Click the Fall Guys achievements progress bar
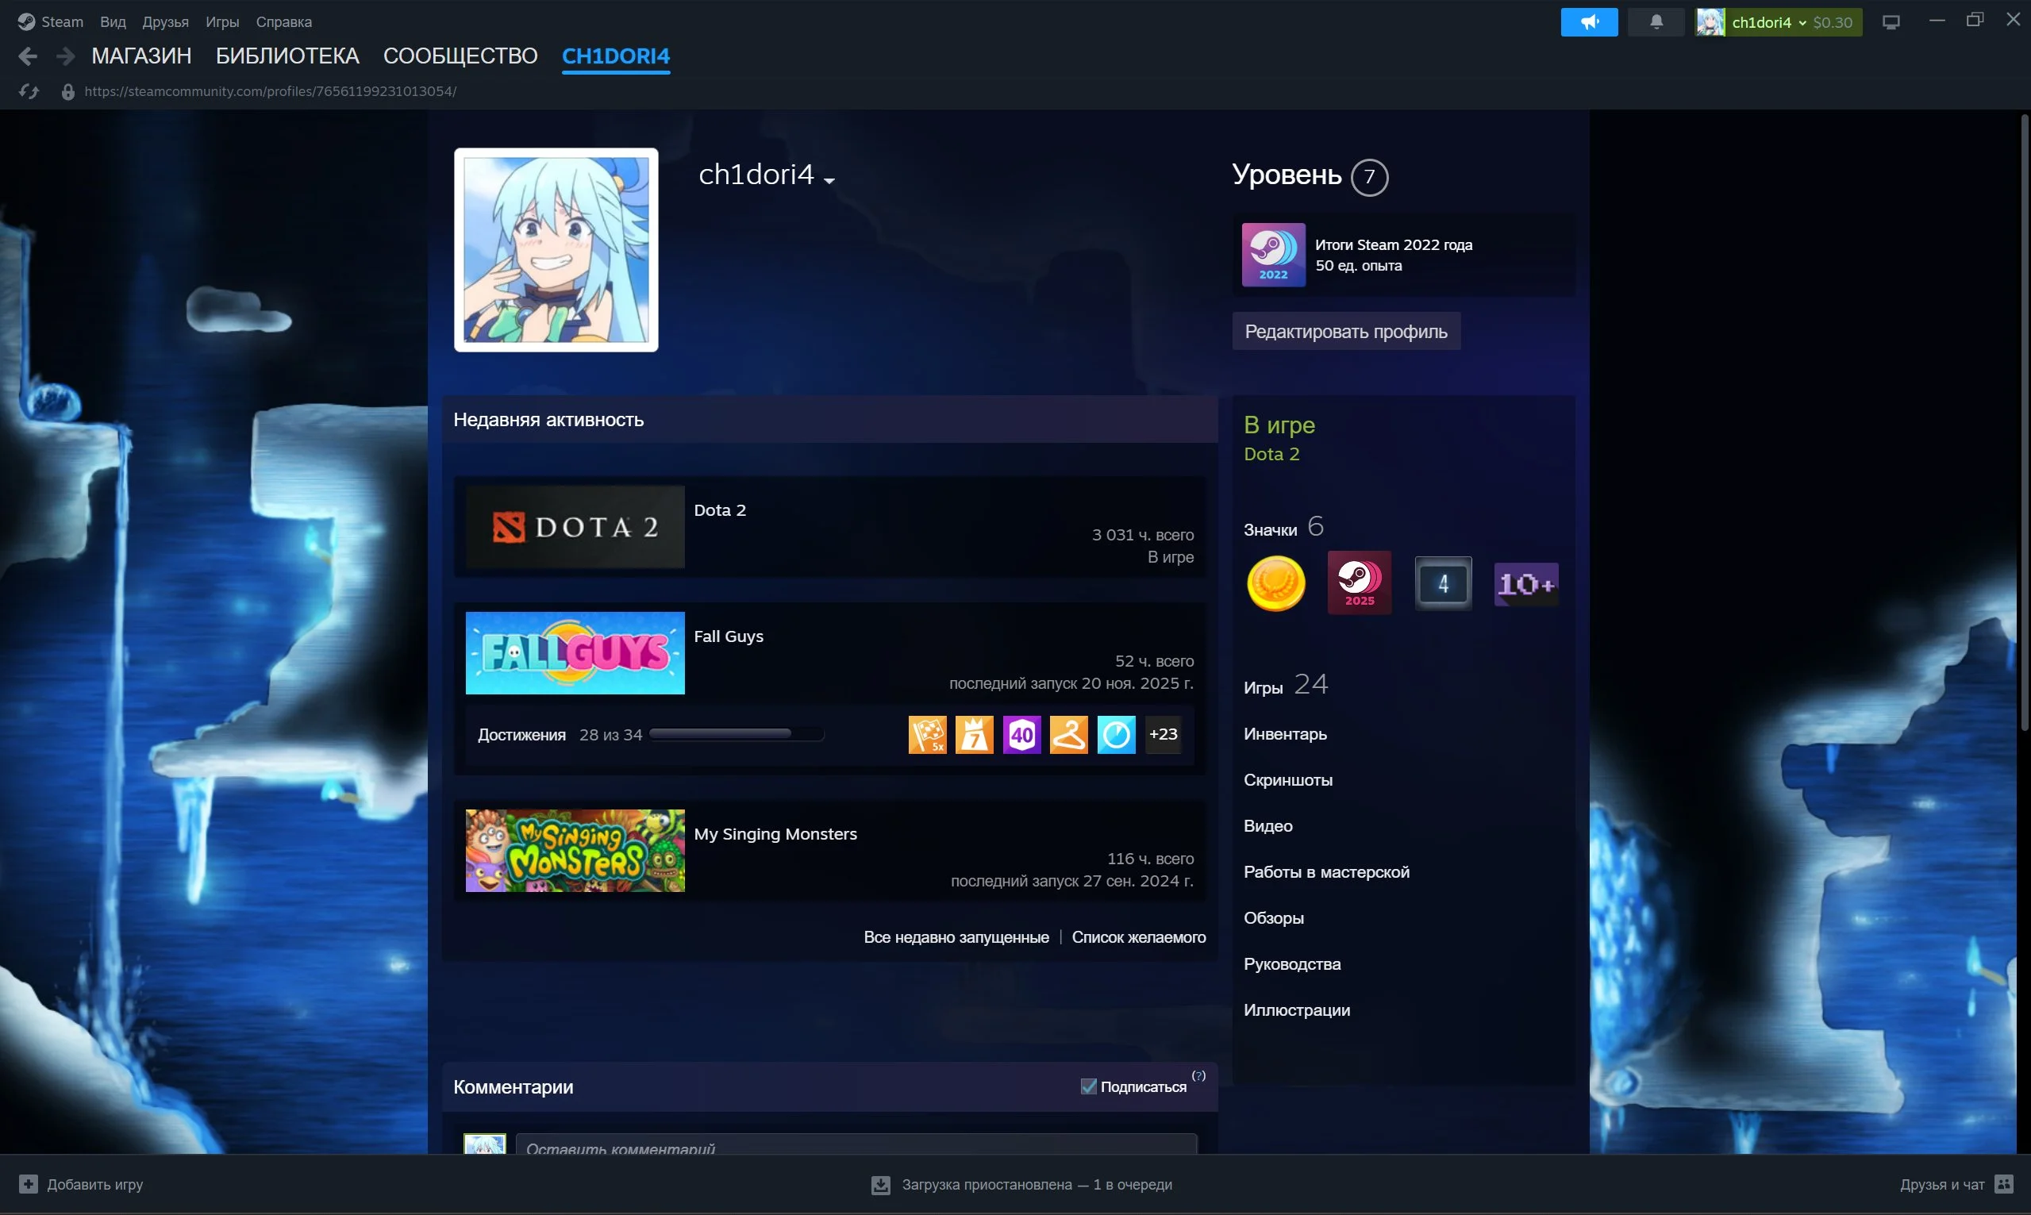2031x1215 pixels. [x=736, y=734]
